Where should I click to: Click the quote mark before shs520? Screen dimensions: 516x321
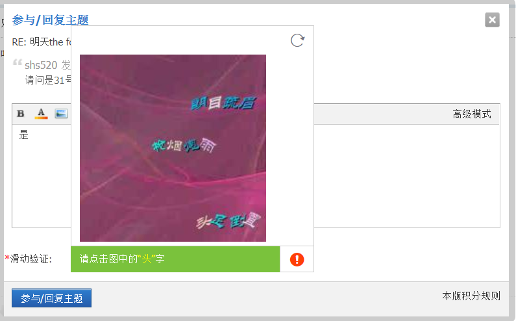pyautogui.click(x=17, y=62)
